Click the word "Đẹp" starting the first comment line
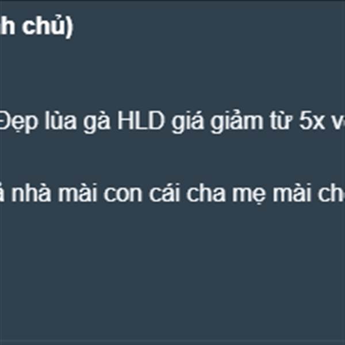Image resolution: width=345 pixels, height=345 pixels. click(18, 123)
